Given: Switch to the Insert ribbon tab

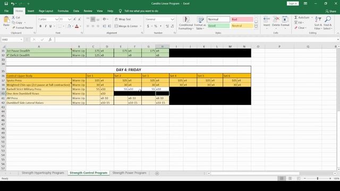Looking at the screenshot, I should click(31, 11).
